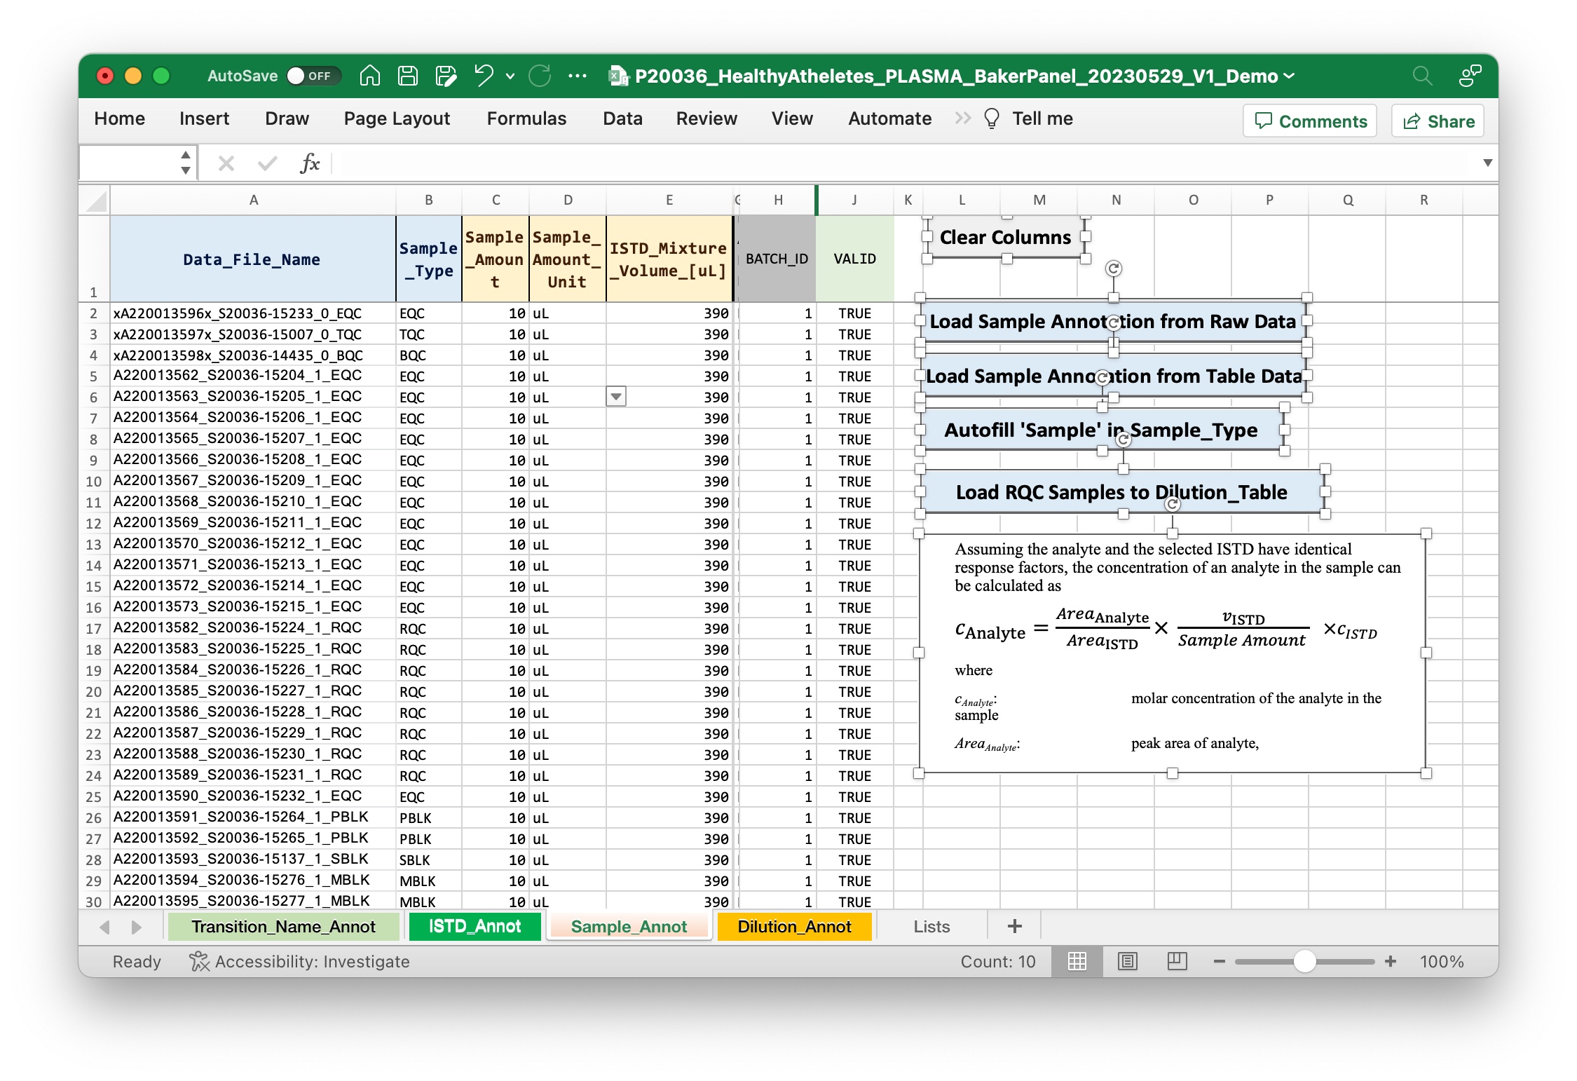Click the Home icon in title bar
Viewport: 1577px width, 1081px height.
pyautogui.click(x=370, y=76)
